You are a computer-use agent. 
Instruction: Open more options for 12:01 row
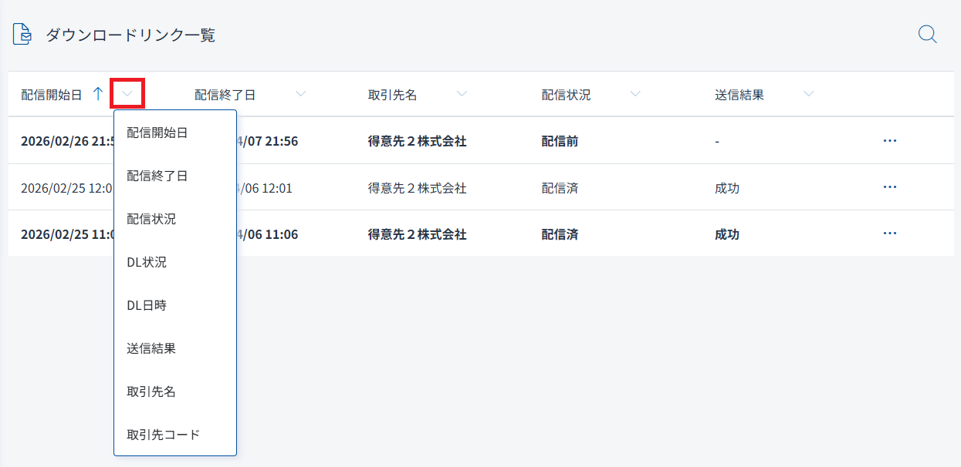[x=889, y=187]
